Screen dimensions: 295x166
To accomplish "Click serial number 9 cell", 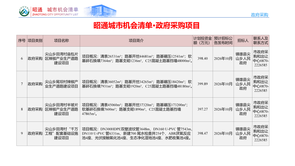I will (22, 134).
